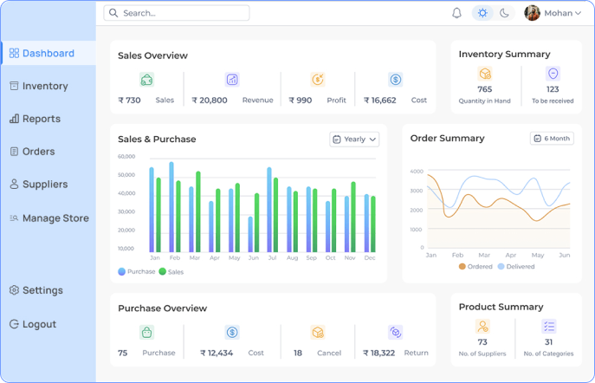Open the 6 Month range dropdown

pyautogui.click(x=552, y=138)
